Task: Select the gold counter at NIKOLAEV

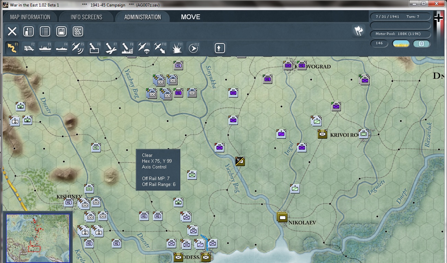Action: 282,217
